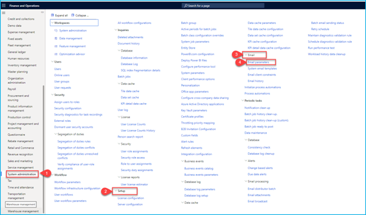Collapse the Security section chevron
Viewport: 366px width, 215px height.
pos(52,95)
